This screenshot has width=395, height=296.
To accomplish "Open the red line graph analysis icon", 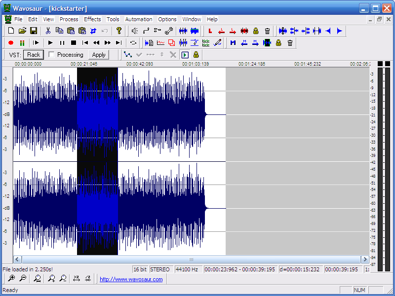I will pos(160,43).
